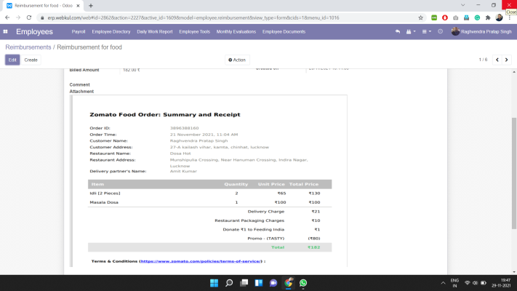Image resolution: width=517 pixels, height=291 pixels.
Task: Open the tab search chevron in the title bar
Action: pyautogui.click(x=463, y=5)
